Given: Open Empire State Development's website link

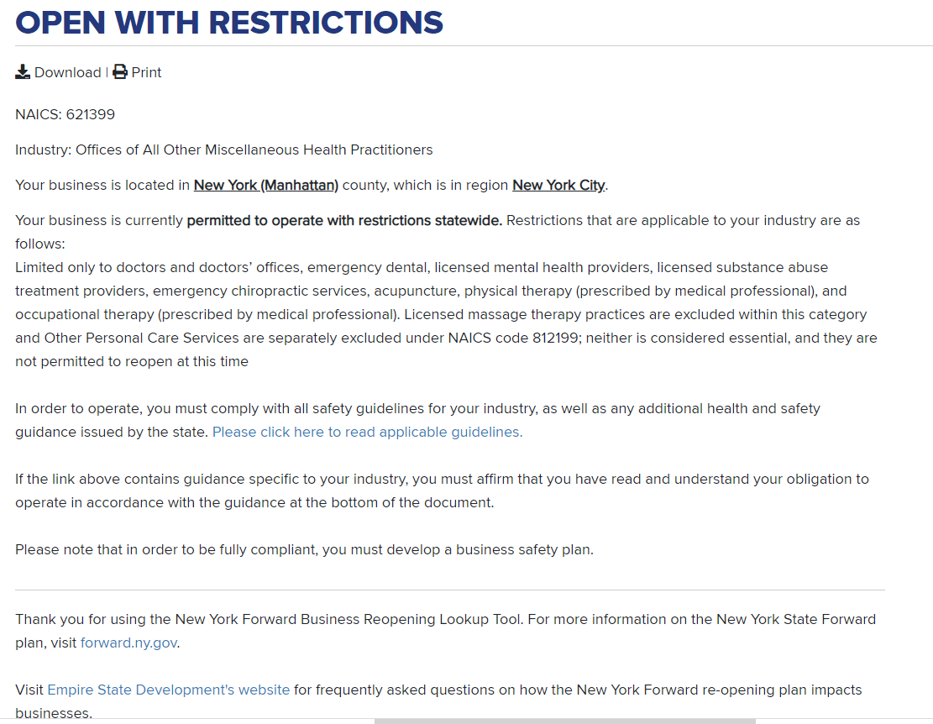Looking at the screenshot, I should pos(169,690).
